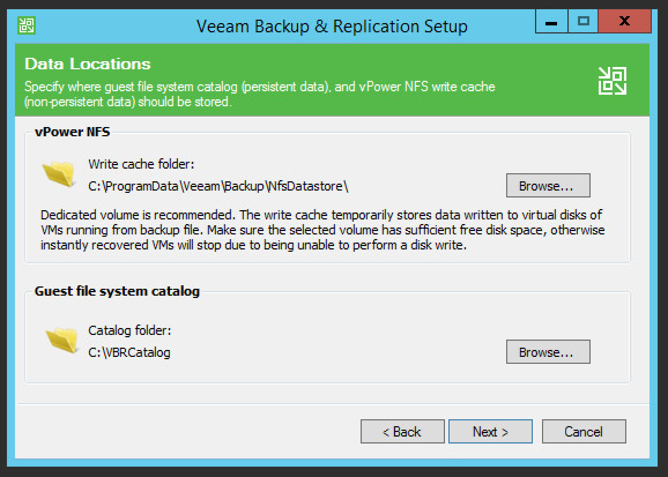Image resolution: width=668 pixels, height=477 pixels.
Task: Click the Veeam icon in the title bar
Action: tap(27, 25)
